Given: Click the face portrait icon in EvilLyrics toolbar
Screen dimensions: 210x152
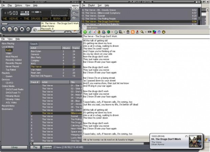Looking at the screenshot, I should point(128,32).
